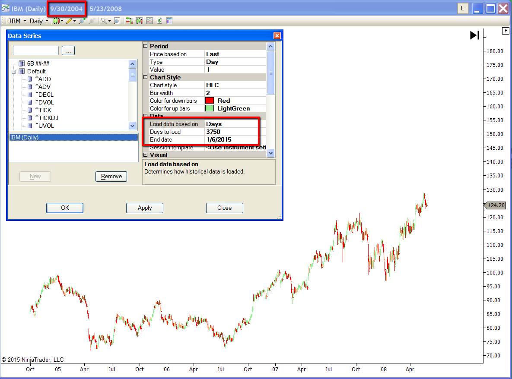512x379 pixels.
Task: Open the data series candlestick icon
Action: [140, 21]
